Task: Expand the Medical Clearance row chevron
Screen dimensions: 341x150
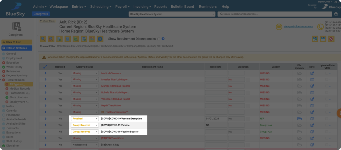Action: [45, 73]
